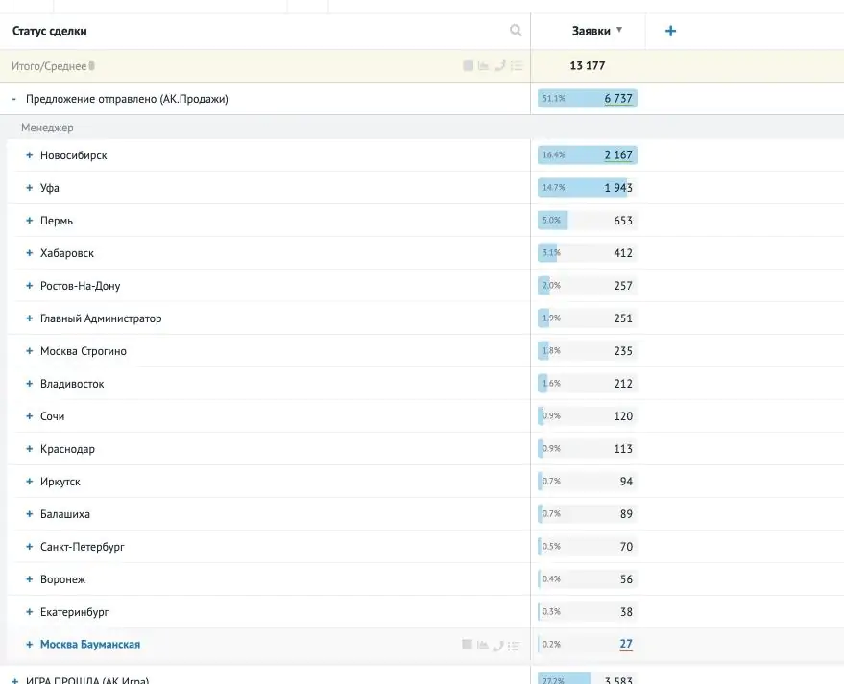Click the 1 943 value for Уфа
The image size is (844, 684).
pyautogui.click(x=618, y=188)
